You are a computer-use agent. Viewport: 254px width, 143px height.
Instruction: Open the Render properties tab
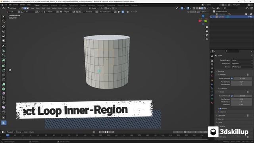click(212, 61)
